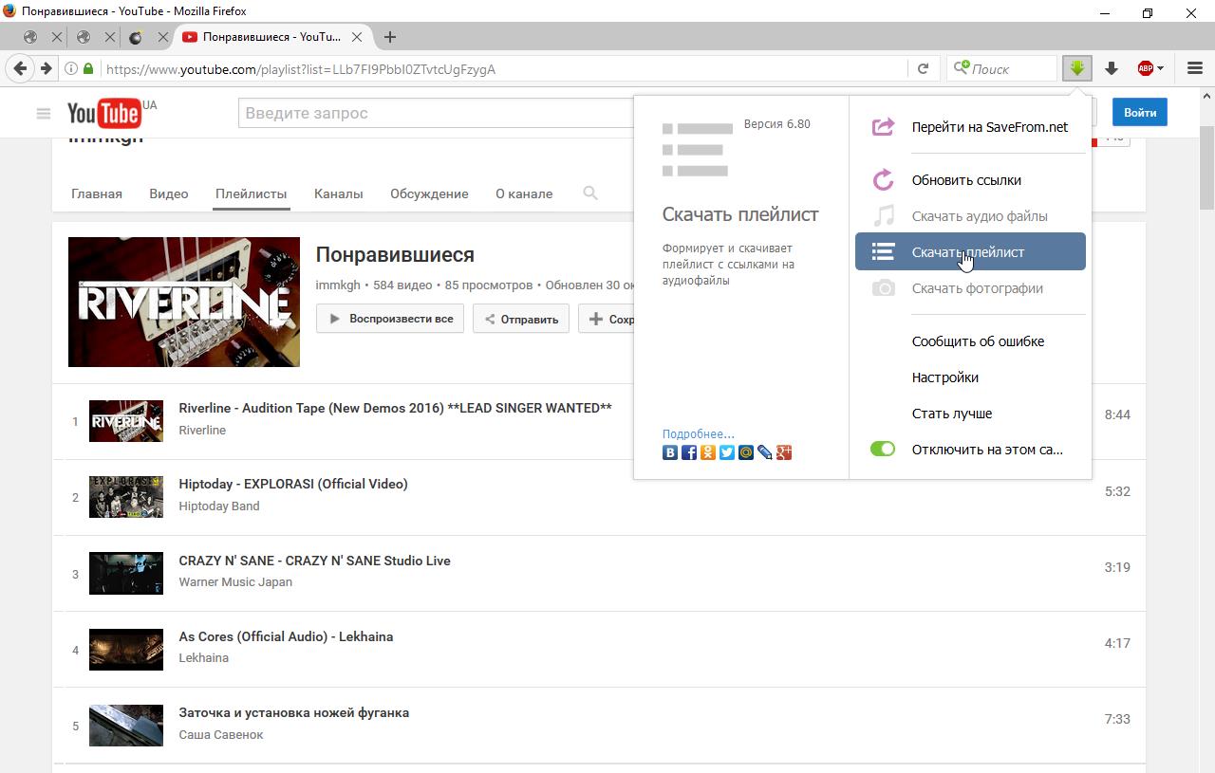Click the Подробнее... link

[699, 433]
